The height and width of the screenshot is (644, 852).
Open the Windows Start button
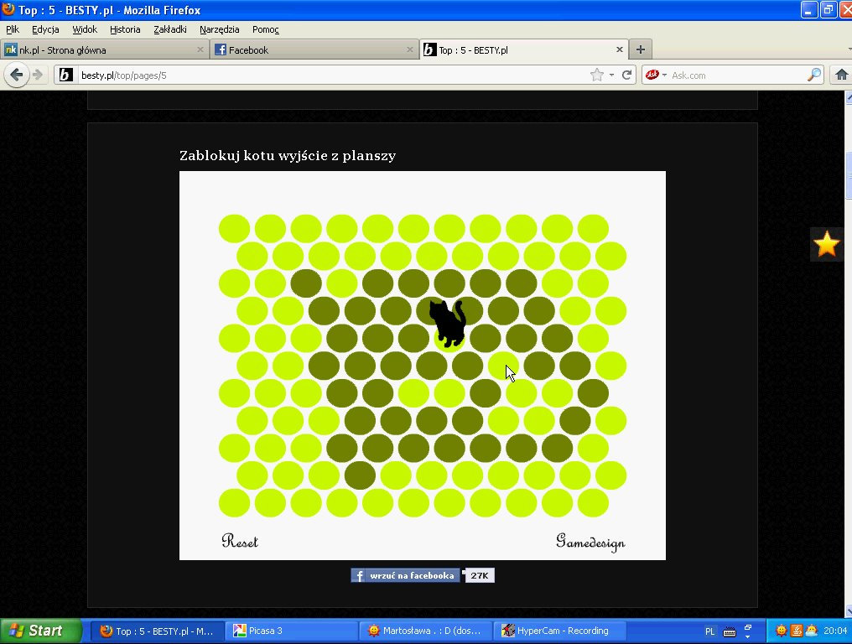41,631
